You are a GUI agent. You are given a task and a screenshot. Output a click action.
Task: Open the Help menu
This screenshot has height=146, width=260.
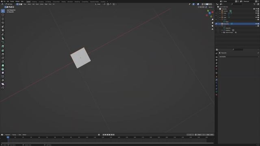pos(22,1)
